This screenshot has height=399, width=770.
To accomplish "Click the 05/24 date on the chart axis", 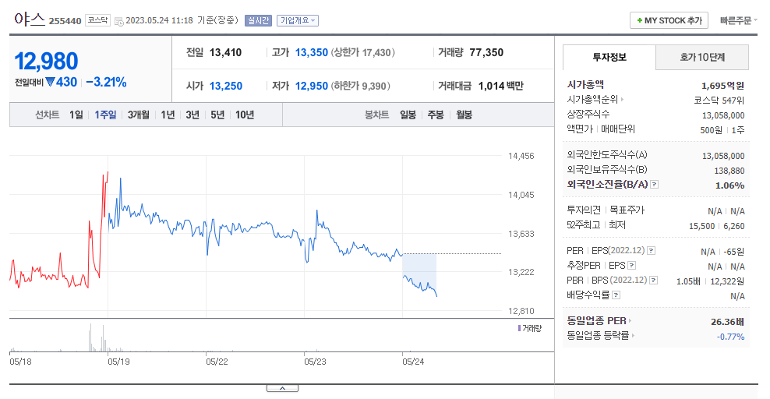I will click(414, 362).
